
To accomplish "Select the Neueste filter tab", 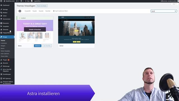I will [41, 11].
